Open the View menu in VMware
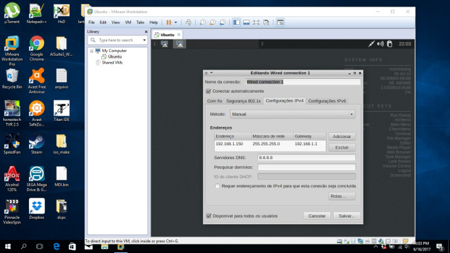The image size is (450, 253). pos(116,22)
